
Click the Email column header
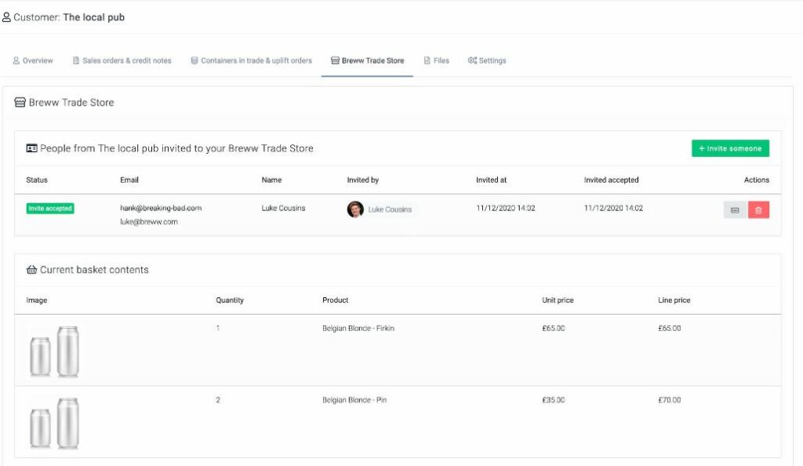point(129,180)
